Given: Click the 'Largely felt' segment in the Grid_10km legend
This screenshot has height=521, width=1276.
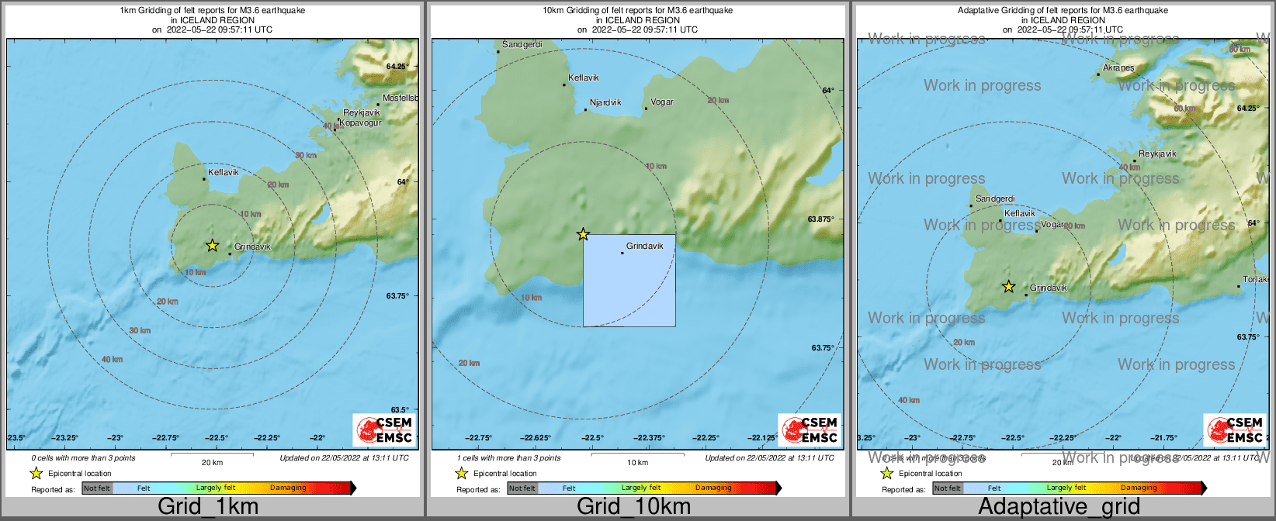Looking at the screenshot, I should (641, 488).
